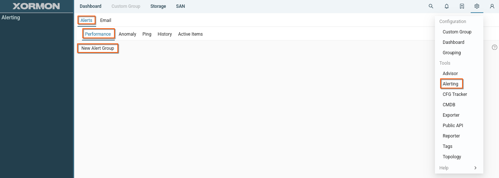This screenshot has height=178, width=499.
Task: Click the New Alert Group button
Action: pos(98,48)
